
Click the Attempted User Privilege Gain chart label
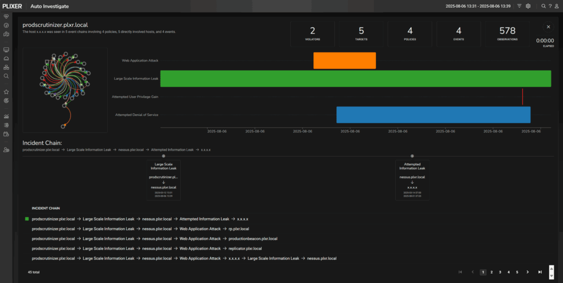tap(135, 97)
